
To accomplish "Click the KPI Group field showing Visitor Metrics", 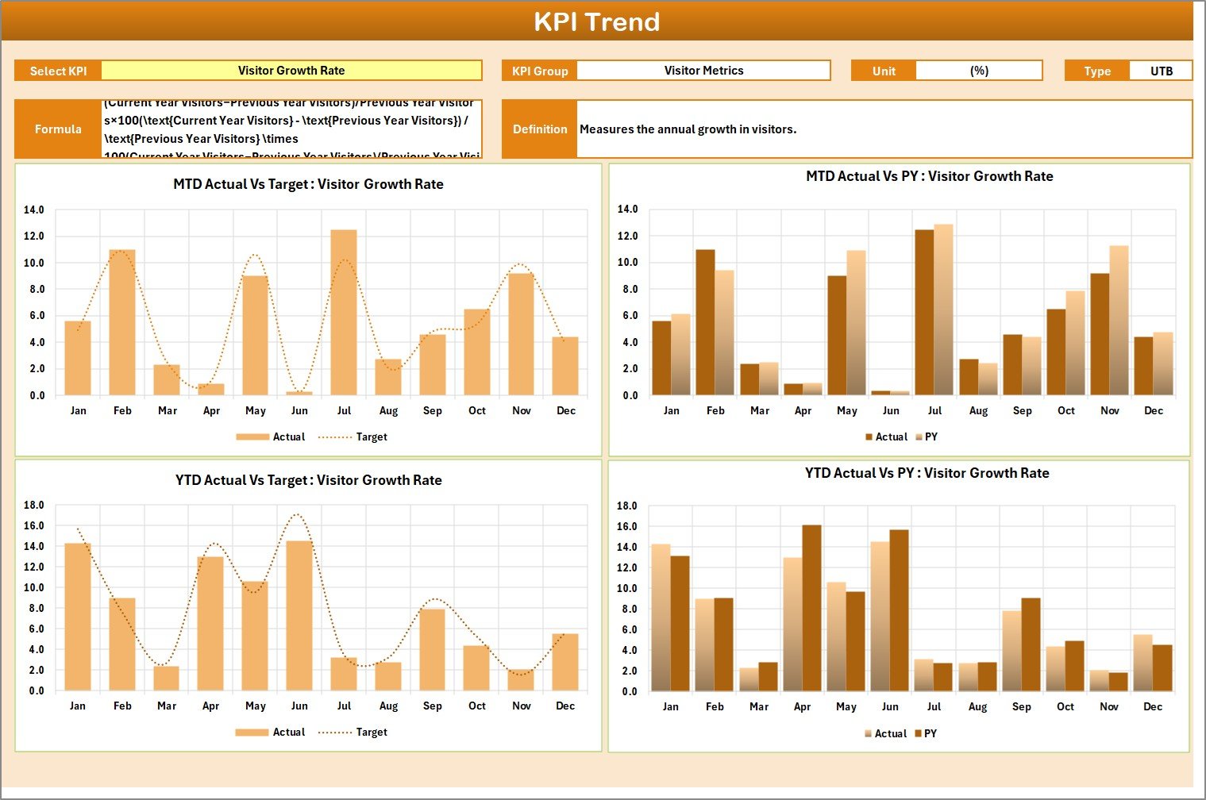I will [703, 70].
